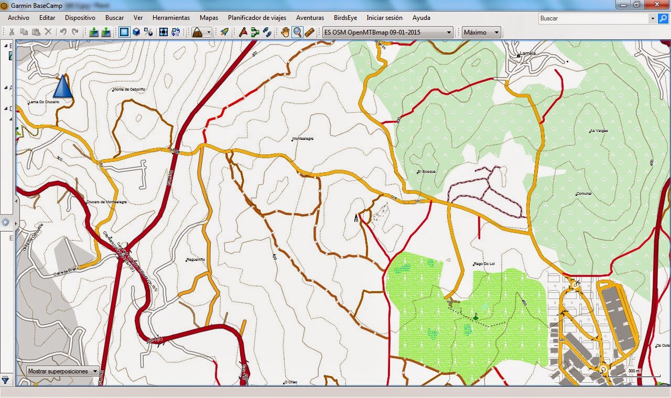Select the Zoom magnifier tool

click(x=298, y=32)
